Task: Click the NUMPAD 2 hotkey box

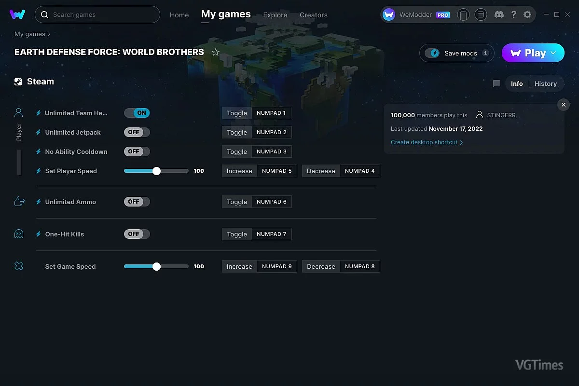Action: 272,132
